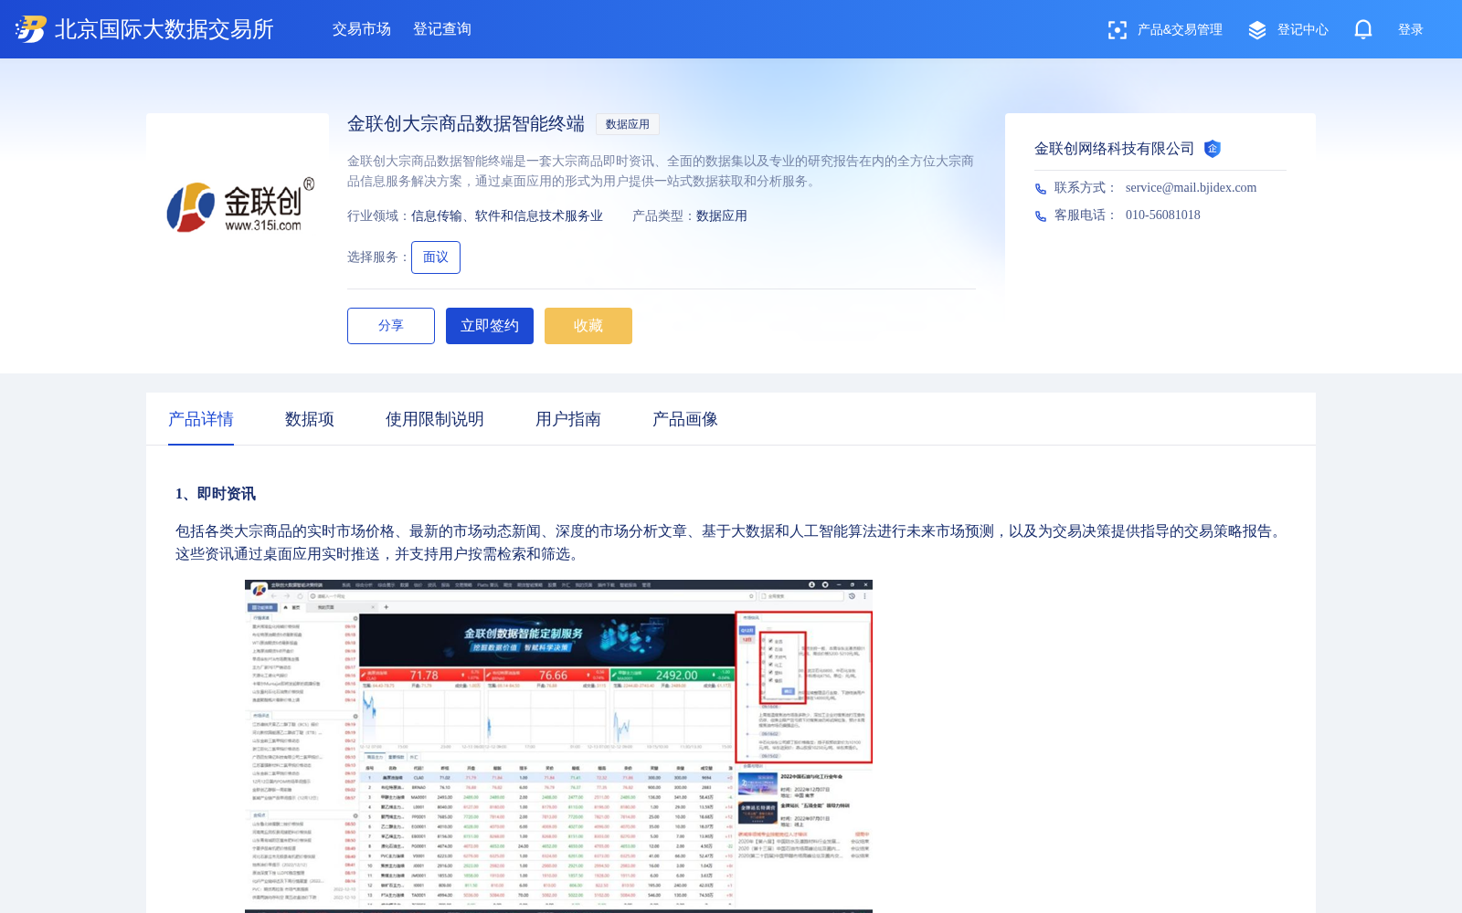
Task: Click the 数据应用 tag beside product title
Action: pos(628,124)
